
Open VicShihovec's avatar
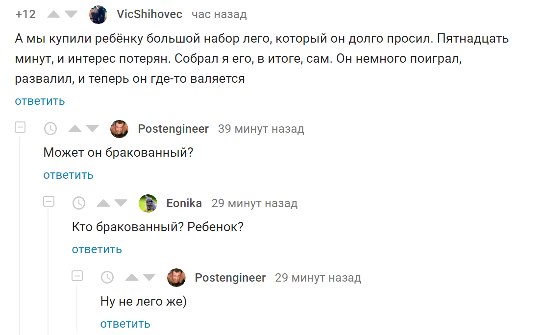(x=98, y=15)
